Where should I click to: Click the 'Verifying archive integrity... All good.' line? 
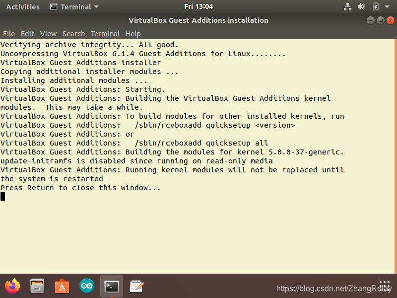tap(89, 45)
